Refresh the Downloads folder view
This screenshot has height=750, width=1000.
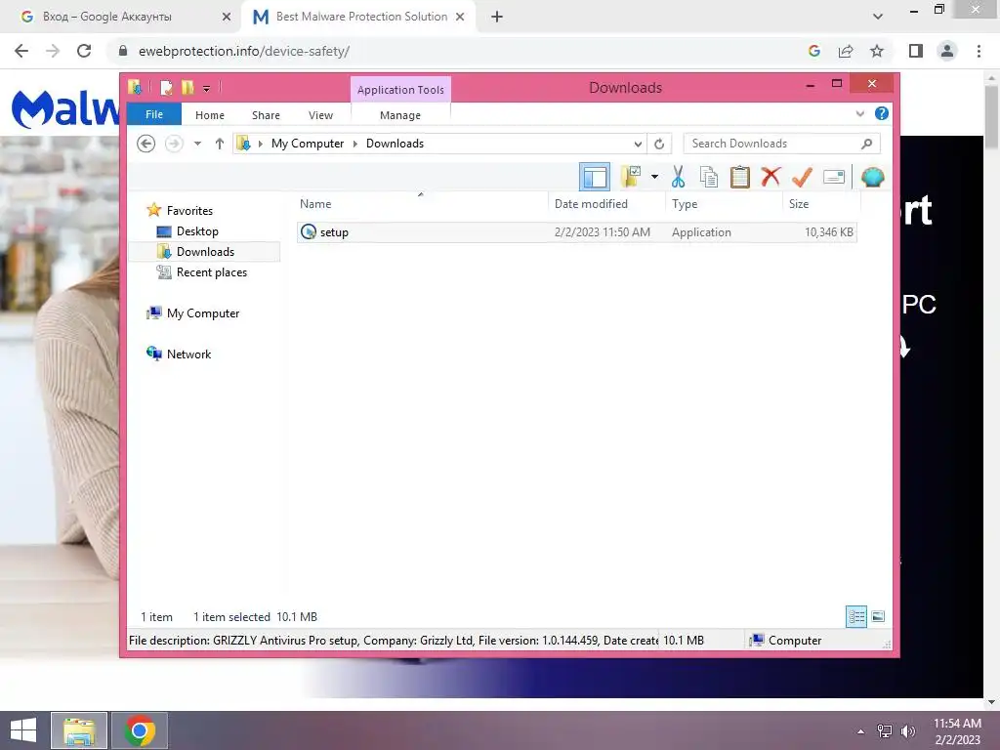659,145
